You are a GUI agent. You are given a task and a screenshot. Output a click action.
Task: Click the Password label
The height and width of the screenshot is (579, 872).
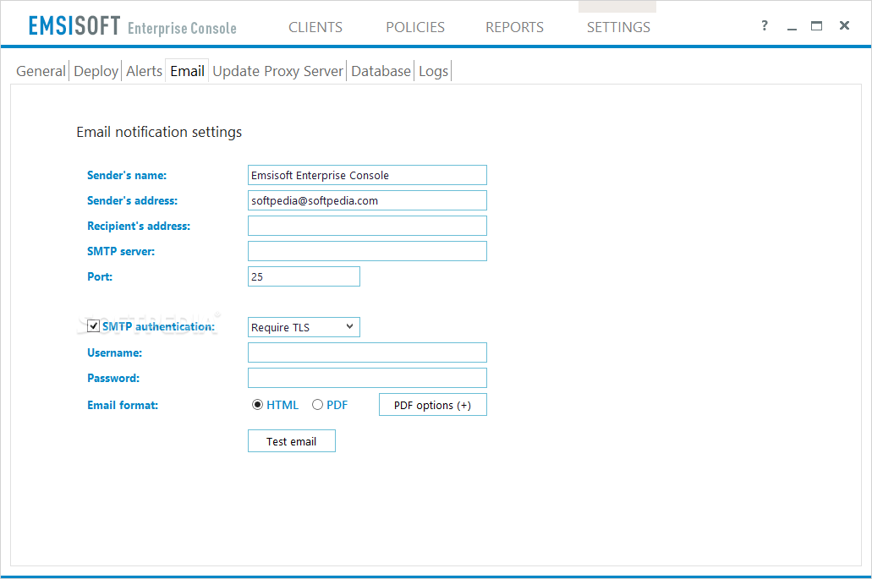pyautogui.click(x=113, y=379)
